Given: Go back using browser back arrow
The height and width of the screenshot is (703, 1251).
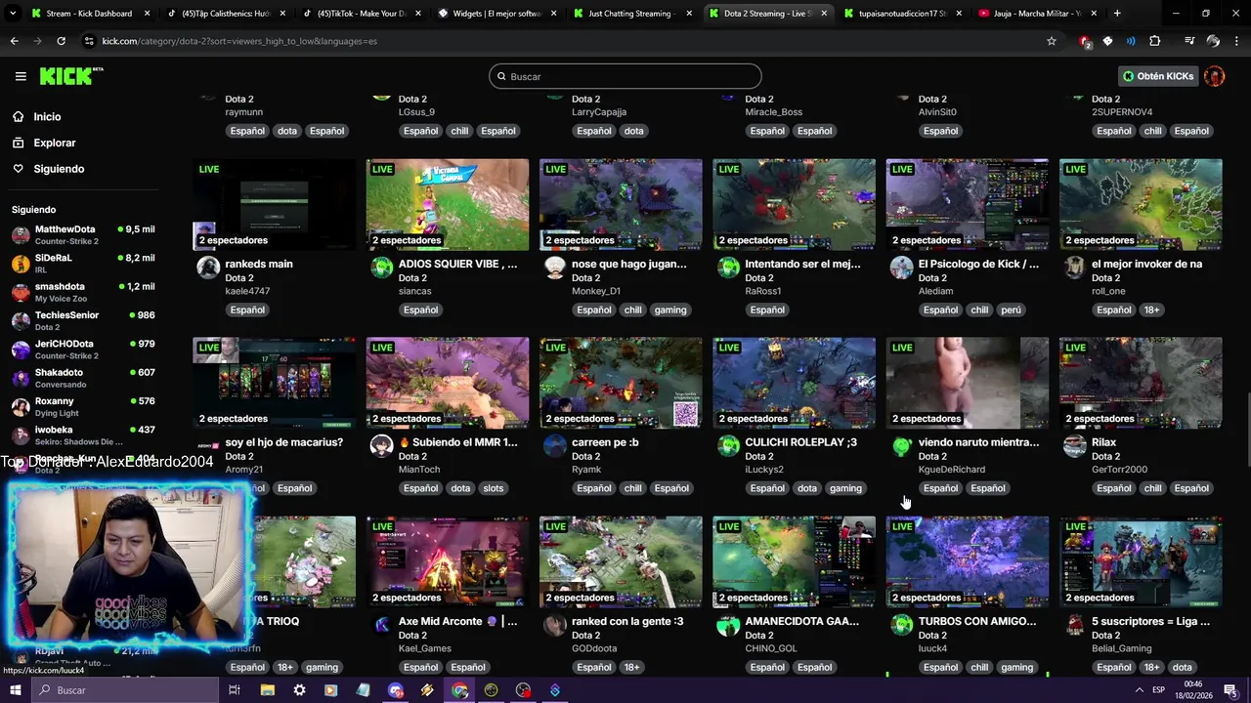Looking at the screenshot, I should (x=14, y=41).
